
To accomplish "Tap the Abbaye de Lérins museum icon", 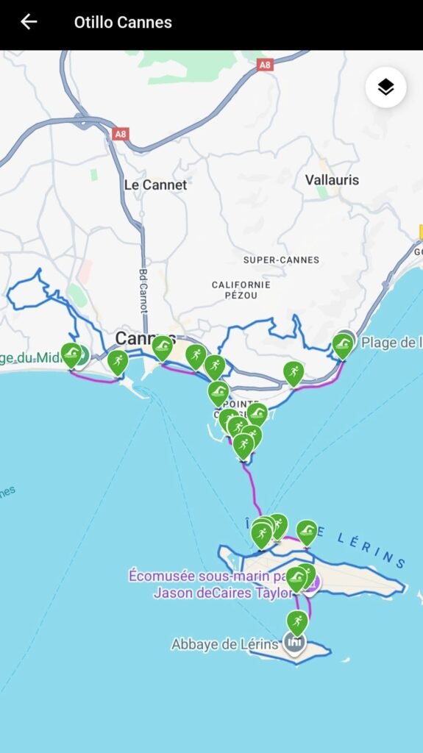I will (x=294, y=643).
